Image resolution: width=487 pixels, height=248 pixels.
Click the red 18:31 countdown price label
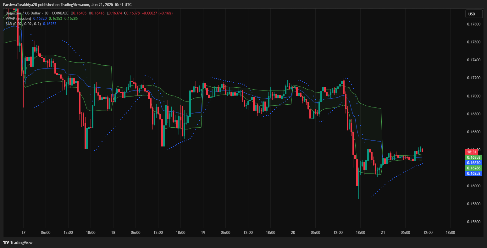pyautogui.click(x=473, y=152)
